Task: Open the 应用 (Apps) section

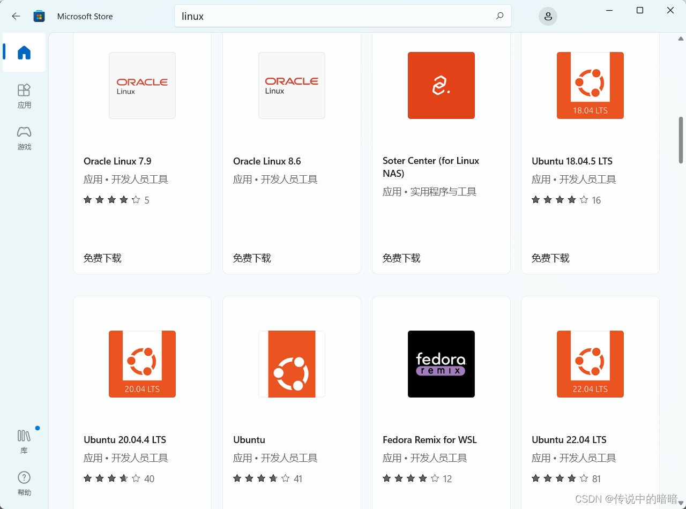Action: click(24, 96)
